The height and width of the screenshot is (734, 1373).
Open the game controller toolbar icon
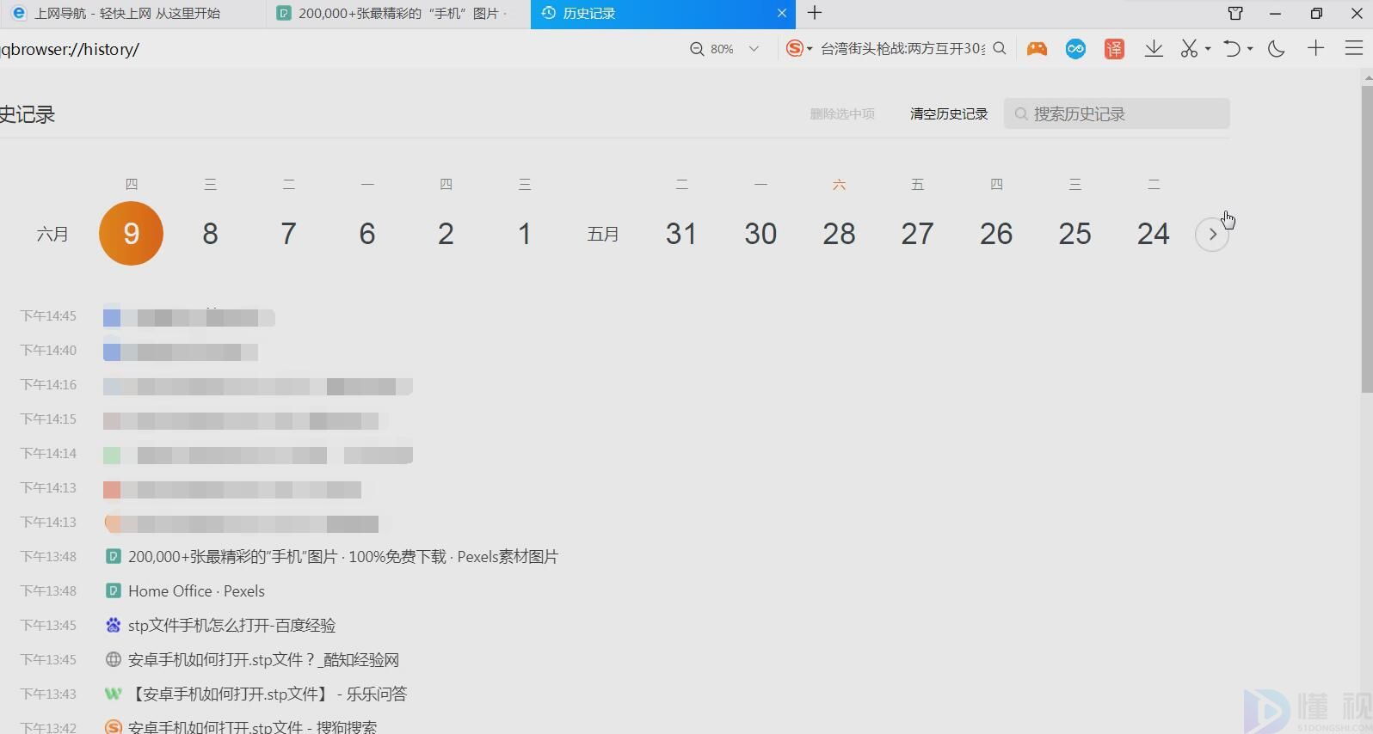click(x=1037, y=49)
